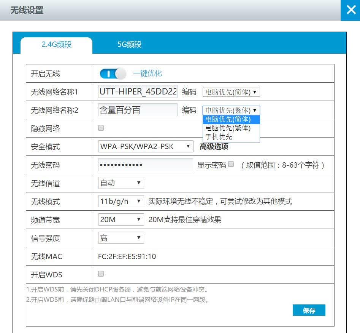Viewport: 360px width, 333px height.
Task: Expand the 频道带宽 20M dropdown
Action: point(121,219)
